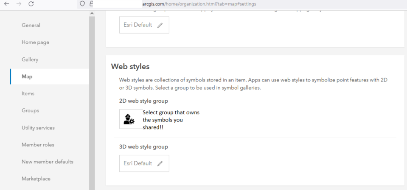Go to Items settings

point(28,93)
